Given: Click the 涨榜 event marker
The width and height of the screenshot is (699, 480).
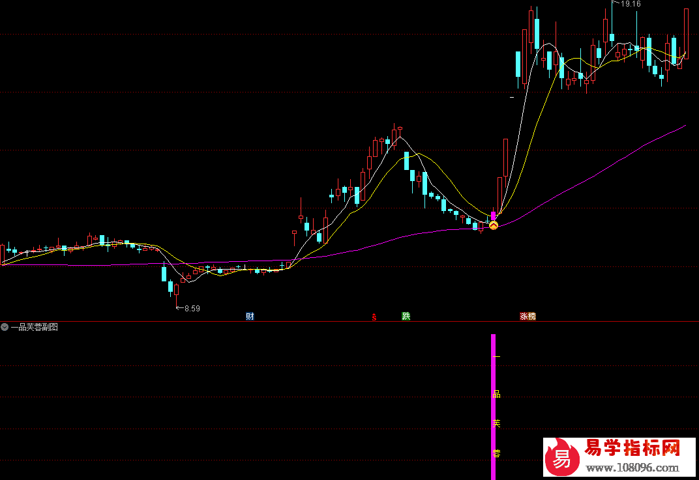Looking at the screenshot, I should (528, 317).
